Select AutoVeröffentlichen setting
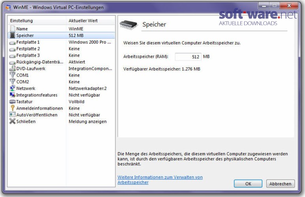Viewport: 305px width, 197px height. click(61, 115)
